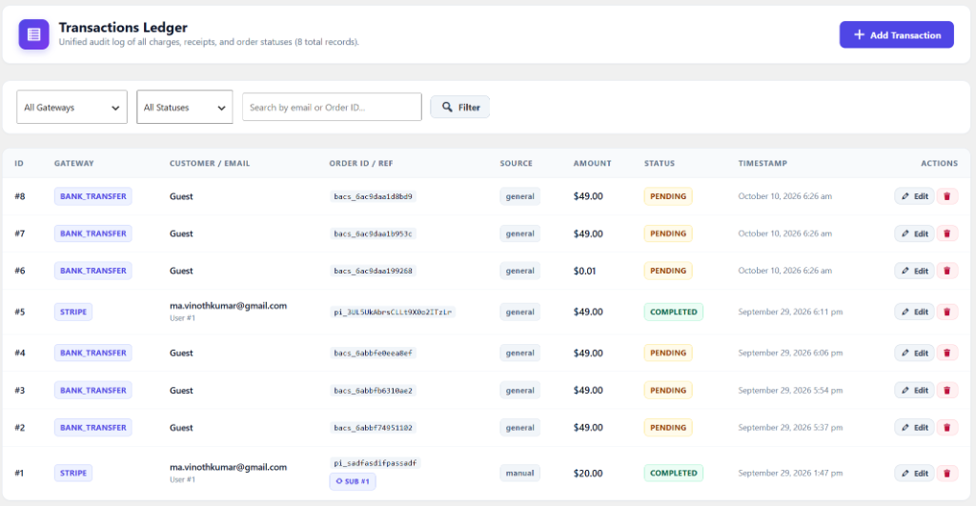Click the Transactions Ledger purple list icon
The image size is (976, 506).
tap(33, 34)
